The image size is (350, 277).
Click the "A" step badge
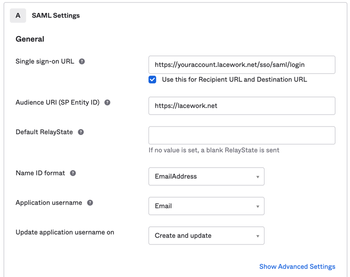[18, 16]
